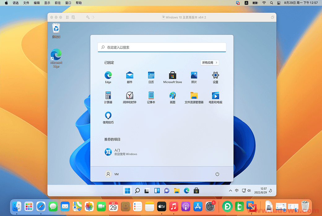Select Microsoft Edge desktop shortcut
Image resolution: width=322 pixels, height=216 pixels.
pyautogui.click(x=56, y=58)
